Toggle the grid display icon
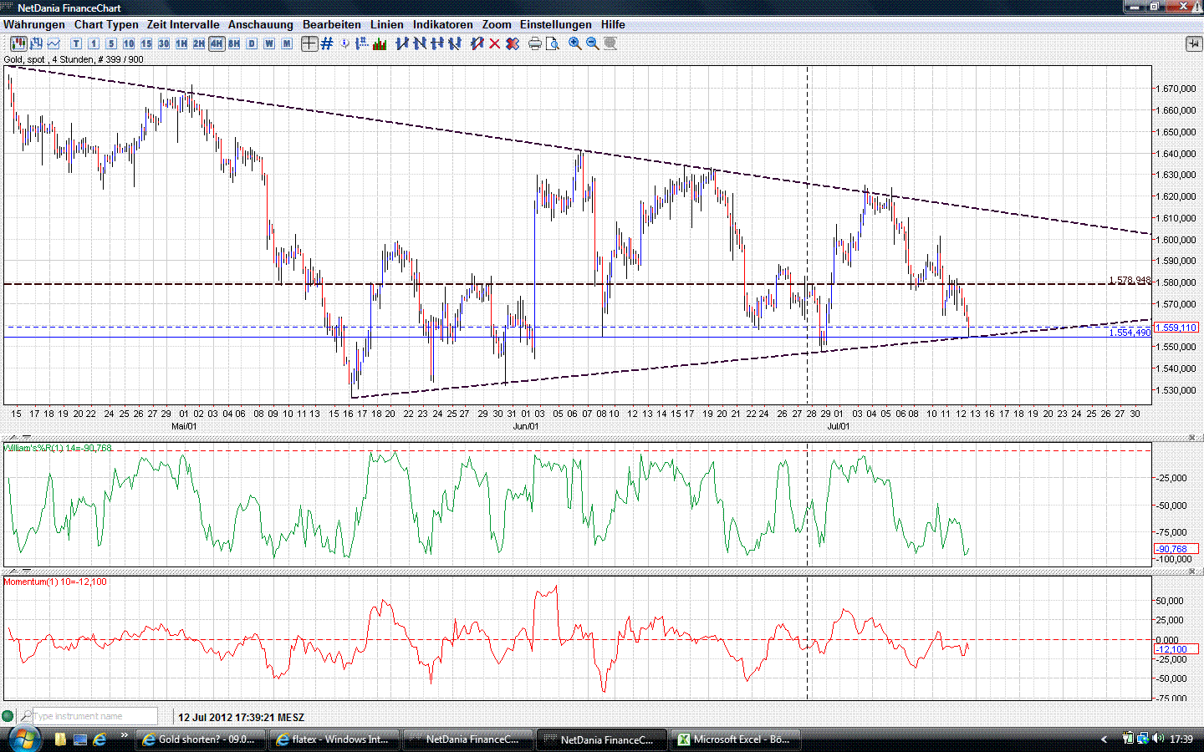Screen dimensions: 1204x752 point(326,43)
